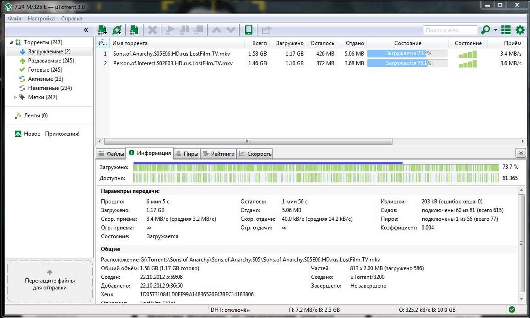Click the Доступно availability bar

pos(316,178)
